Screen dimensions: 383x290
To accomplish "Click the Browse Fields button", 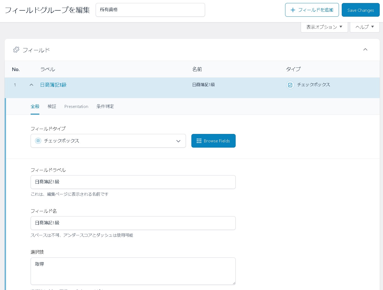I will (214, 141).
